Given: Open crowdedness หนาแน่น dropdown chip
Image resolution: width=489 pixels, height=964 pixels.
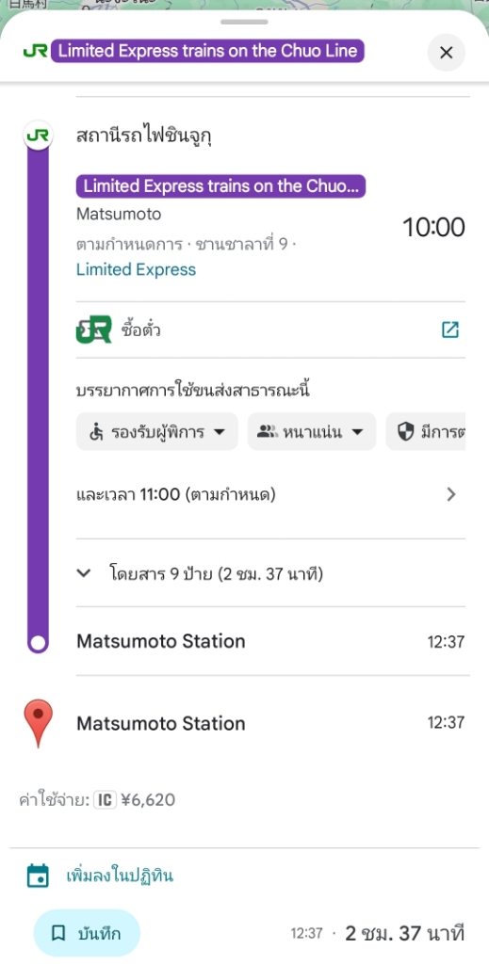Looking at the screenshot, I should [312, 431].
